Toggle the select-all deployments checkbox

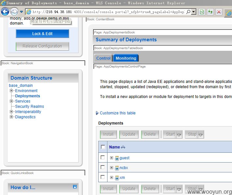click(103, 147)
